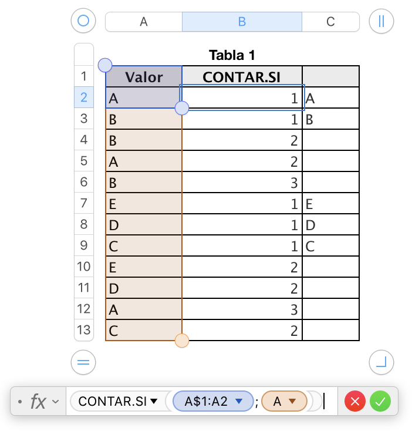The height and width of the screenshot is (431, 412).
Task: Select the row 13 header
Action: click(83, 330)
